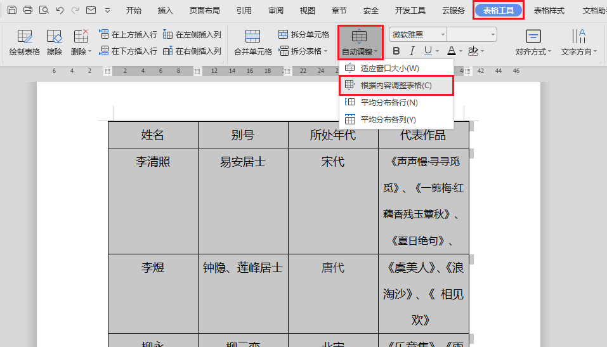Image resolution: width=607 pixels, height=347 pixels.
Task: Click the Print icon
Action: tap(28, 10)
